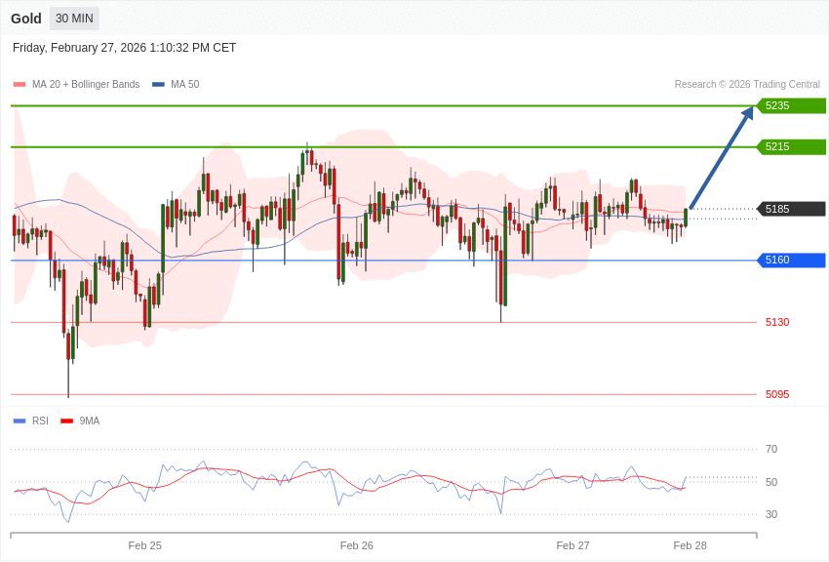Click the 5130 red support label
Screen dimensions: 829x562
tap(777, 322)
